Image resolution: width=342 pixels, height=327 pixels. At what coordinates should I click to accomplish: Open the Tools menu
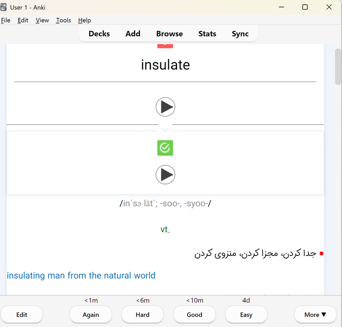[64, 20]
